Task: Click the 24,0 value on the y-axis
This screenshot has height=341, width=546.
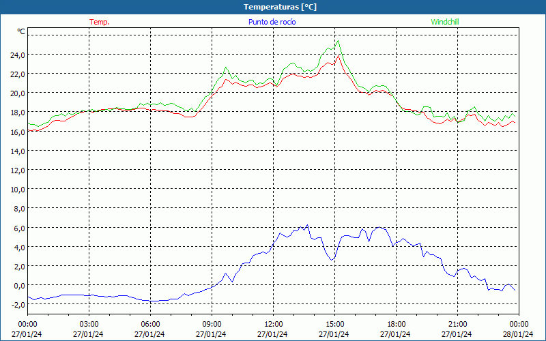Action: click(18, 55)
